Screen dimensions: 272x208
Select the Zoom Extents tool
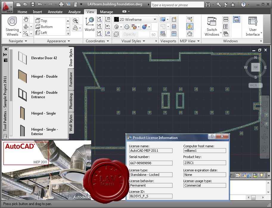tap(26, 33)
